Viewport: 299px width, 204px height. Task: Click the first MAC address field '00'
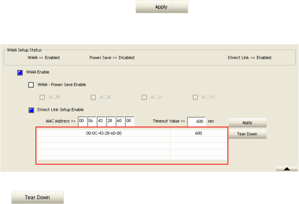[82, 121]
